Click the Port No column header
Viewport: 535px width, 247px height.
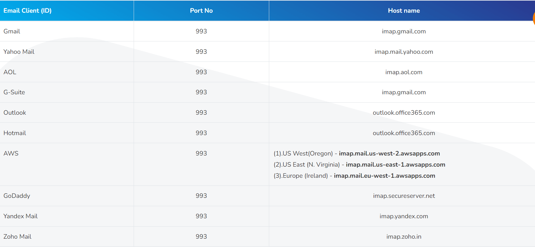pos(201,11)
